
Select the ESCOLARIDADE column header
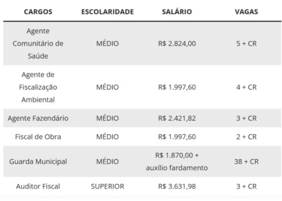click(107, 12)
